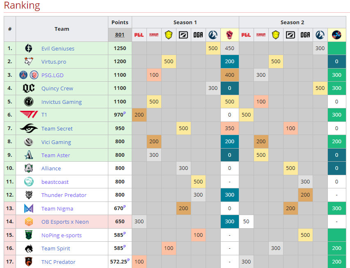Image resolution: width=350 pixels, height=268 pixels.
Task: Open the beastcoast team link
Action: click(x=55, y=182)
